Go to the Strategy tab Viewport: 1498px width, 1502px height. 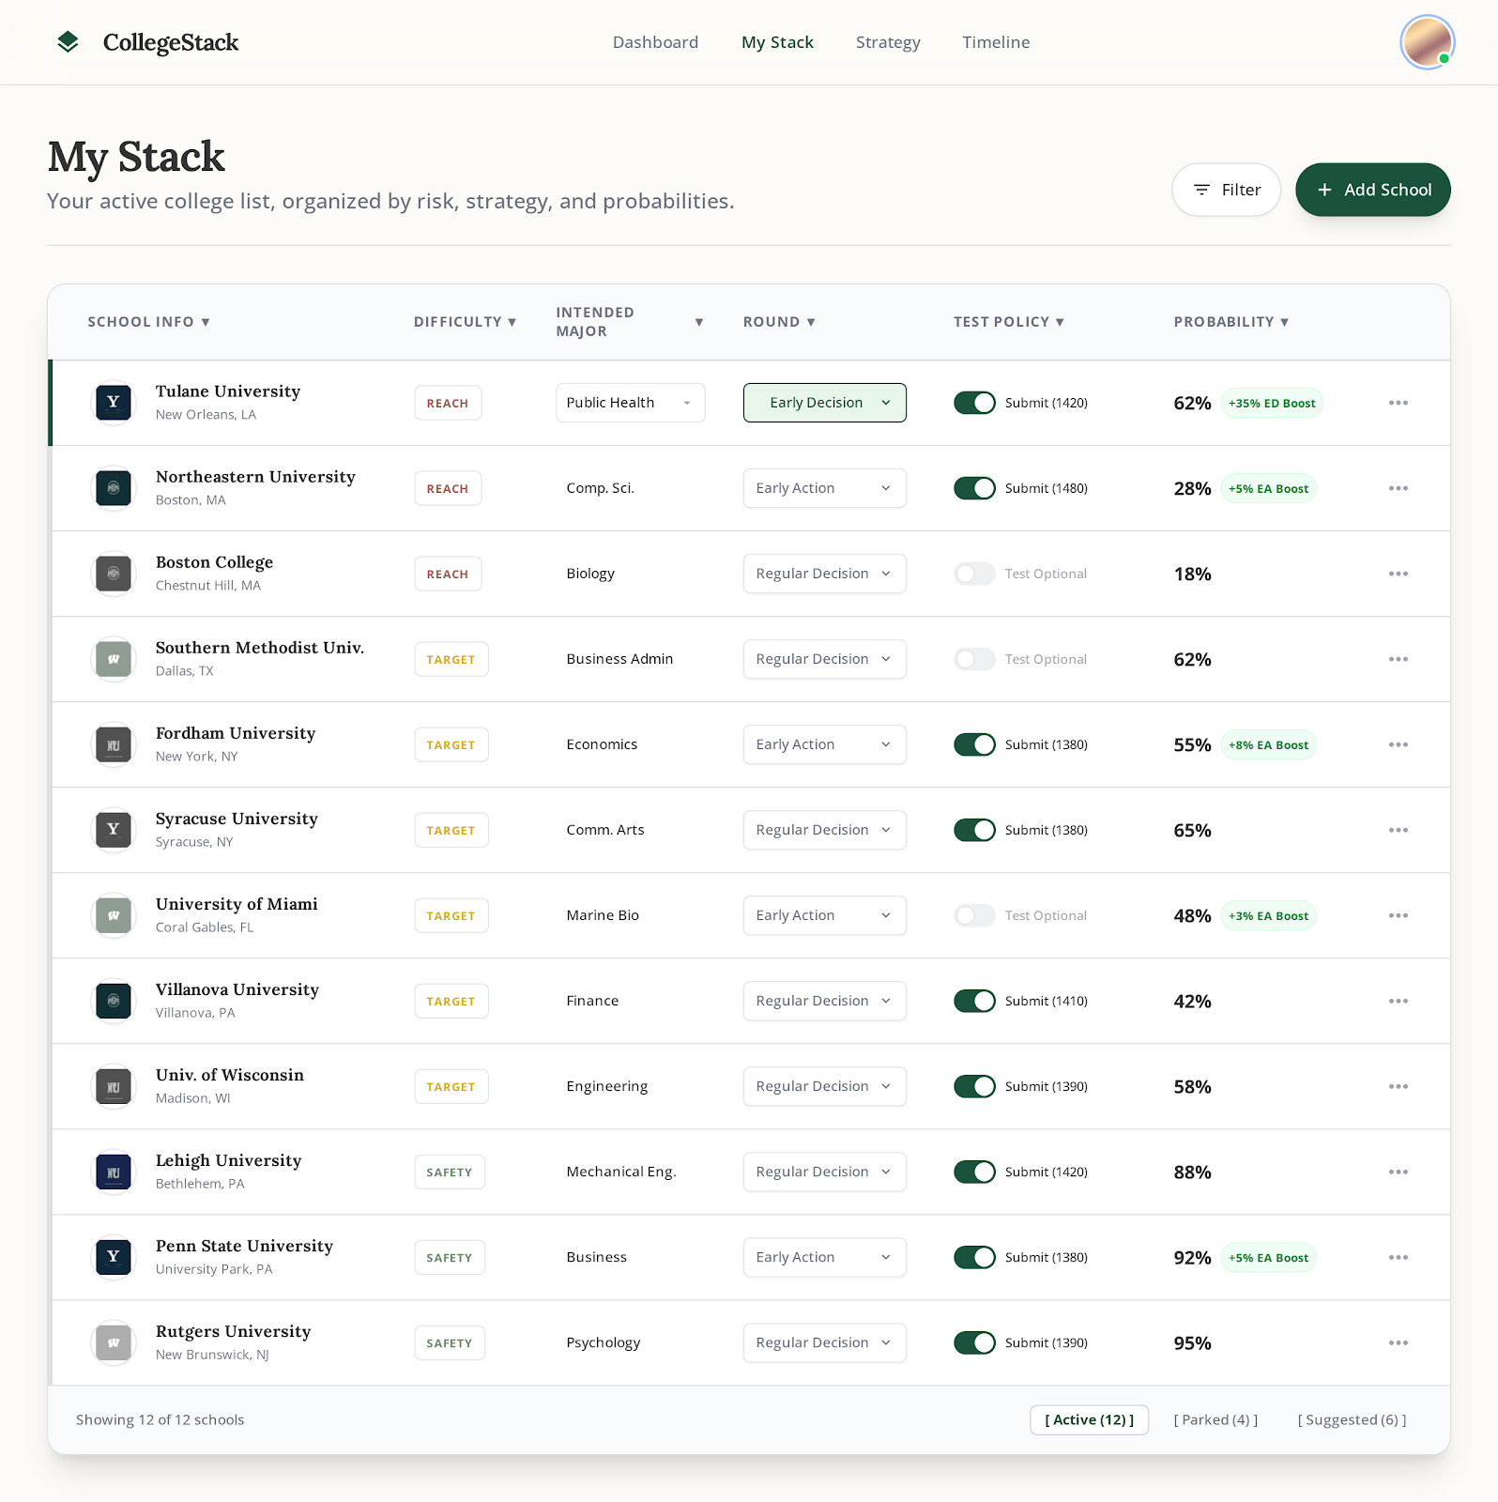pyautogui.click(x=887, y=42)
